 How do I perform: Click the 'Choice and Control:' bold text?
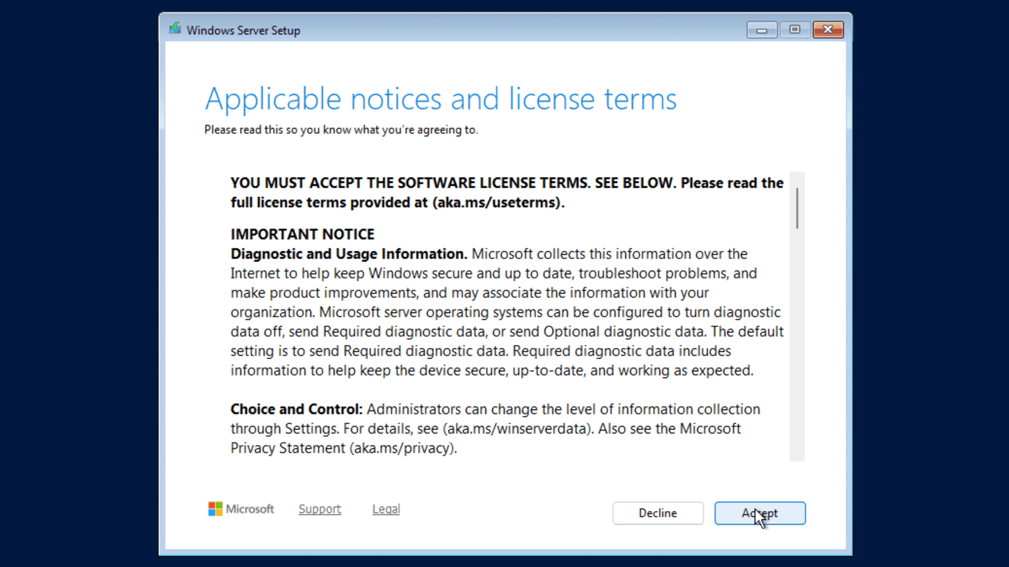coord(296,409)
